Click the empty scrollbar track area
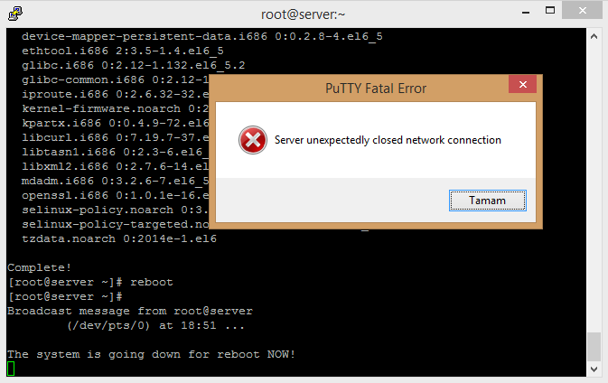The width and height of the screenshot is (608, 383). [x=594, y=188]
